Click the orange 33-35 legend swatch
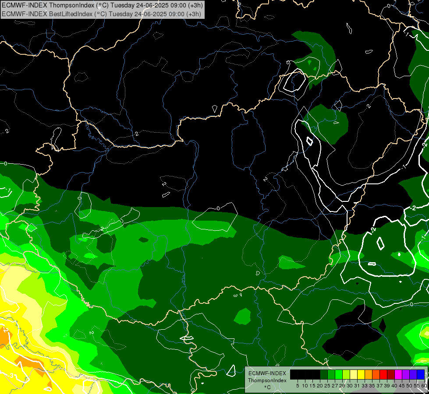This screenshot has height=394, width=429. [x=369, y=375]
